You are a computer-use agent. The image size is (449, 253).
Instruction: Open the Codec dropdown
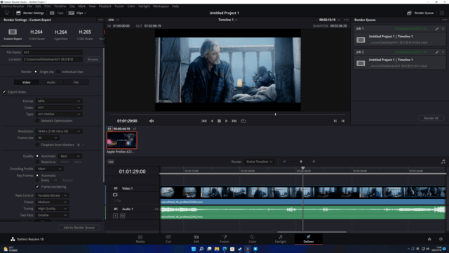pos(59,108)
